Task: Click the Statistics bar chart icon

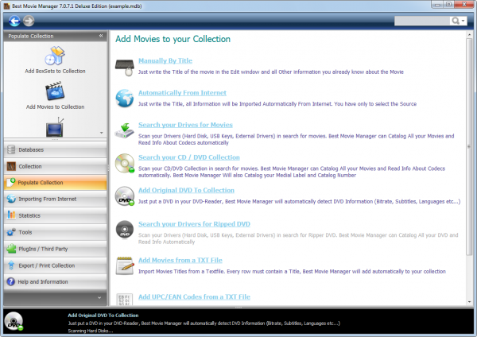Action: tap(11, 215)
